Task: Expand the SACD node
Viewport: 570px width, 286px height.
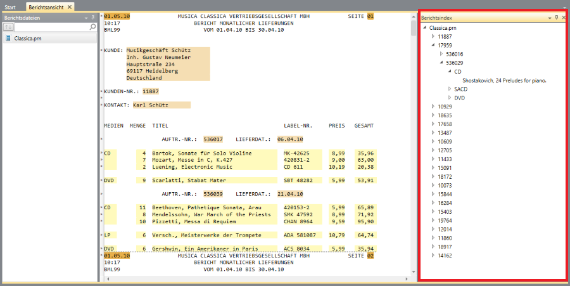Action: 450,89
